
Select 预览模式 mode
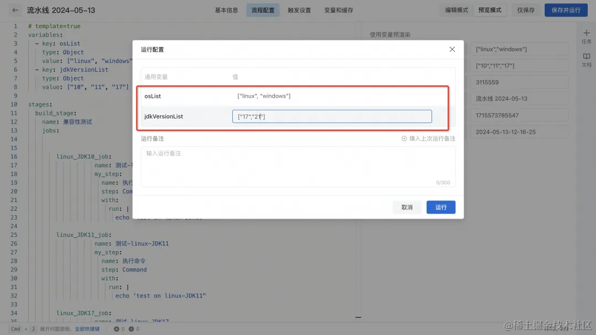pyautogui.click(x=489, y=10)
